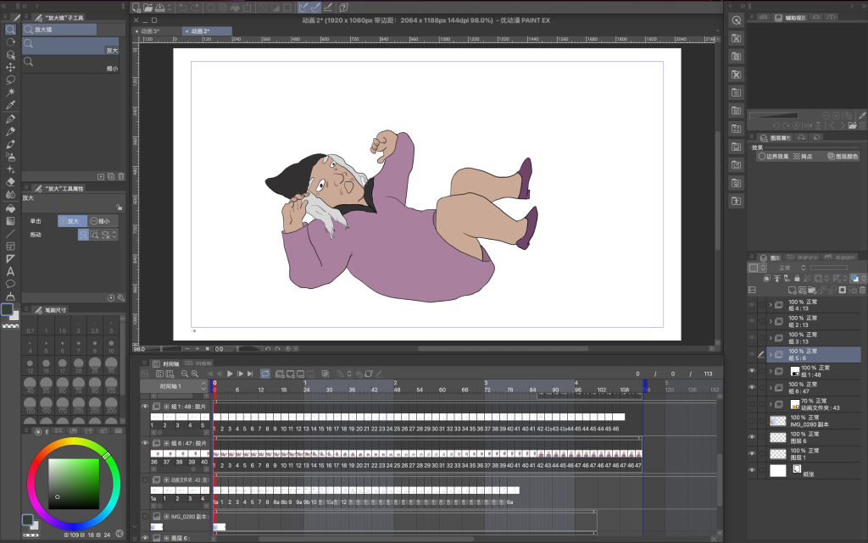Expand the 组 3 : 13 layer folder

click(771, 338)
